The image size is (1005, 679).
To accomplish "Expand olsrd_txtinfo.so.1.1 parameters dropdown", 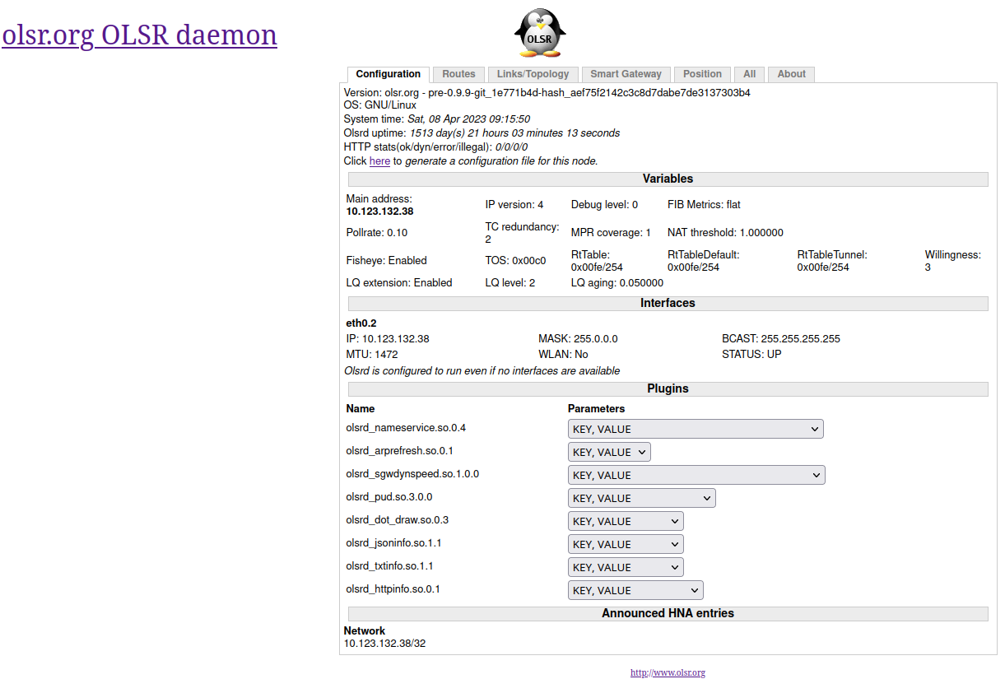I will click(x=625, y=567).
